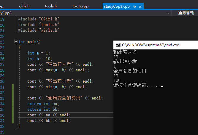Click the "全局变量的使用" string in code
This screenshot has width=198, height=135.
(x=64, y=98)
